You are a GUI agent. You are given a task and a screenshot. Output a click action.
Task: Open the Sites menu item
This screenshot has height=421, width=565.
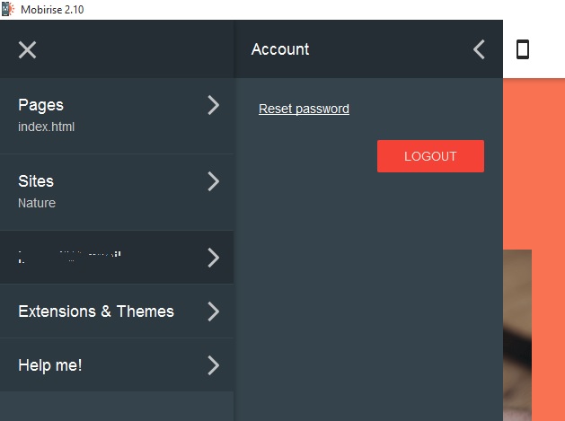coord(117,192)
